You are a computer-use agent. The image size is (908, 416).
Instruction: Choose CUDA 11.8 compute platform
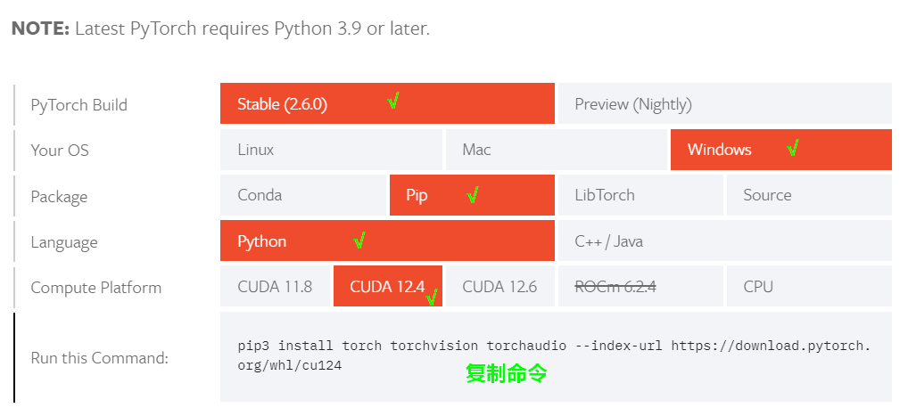(x=275, y=286)
